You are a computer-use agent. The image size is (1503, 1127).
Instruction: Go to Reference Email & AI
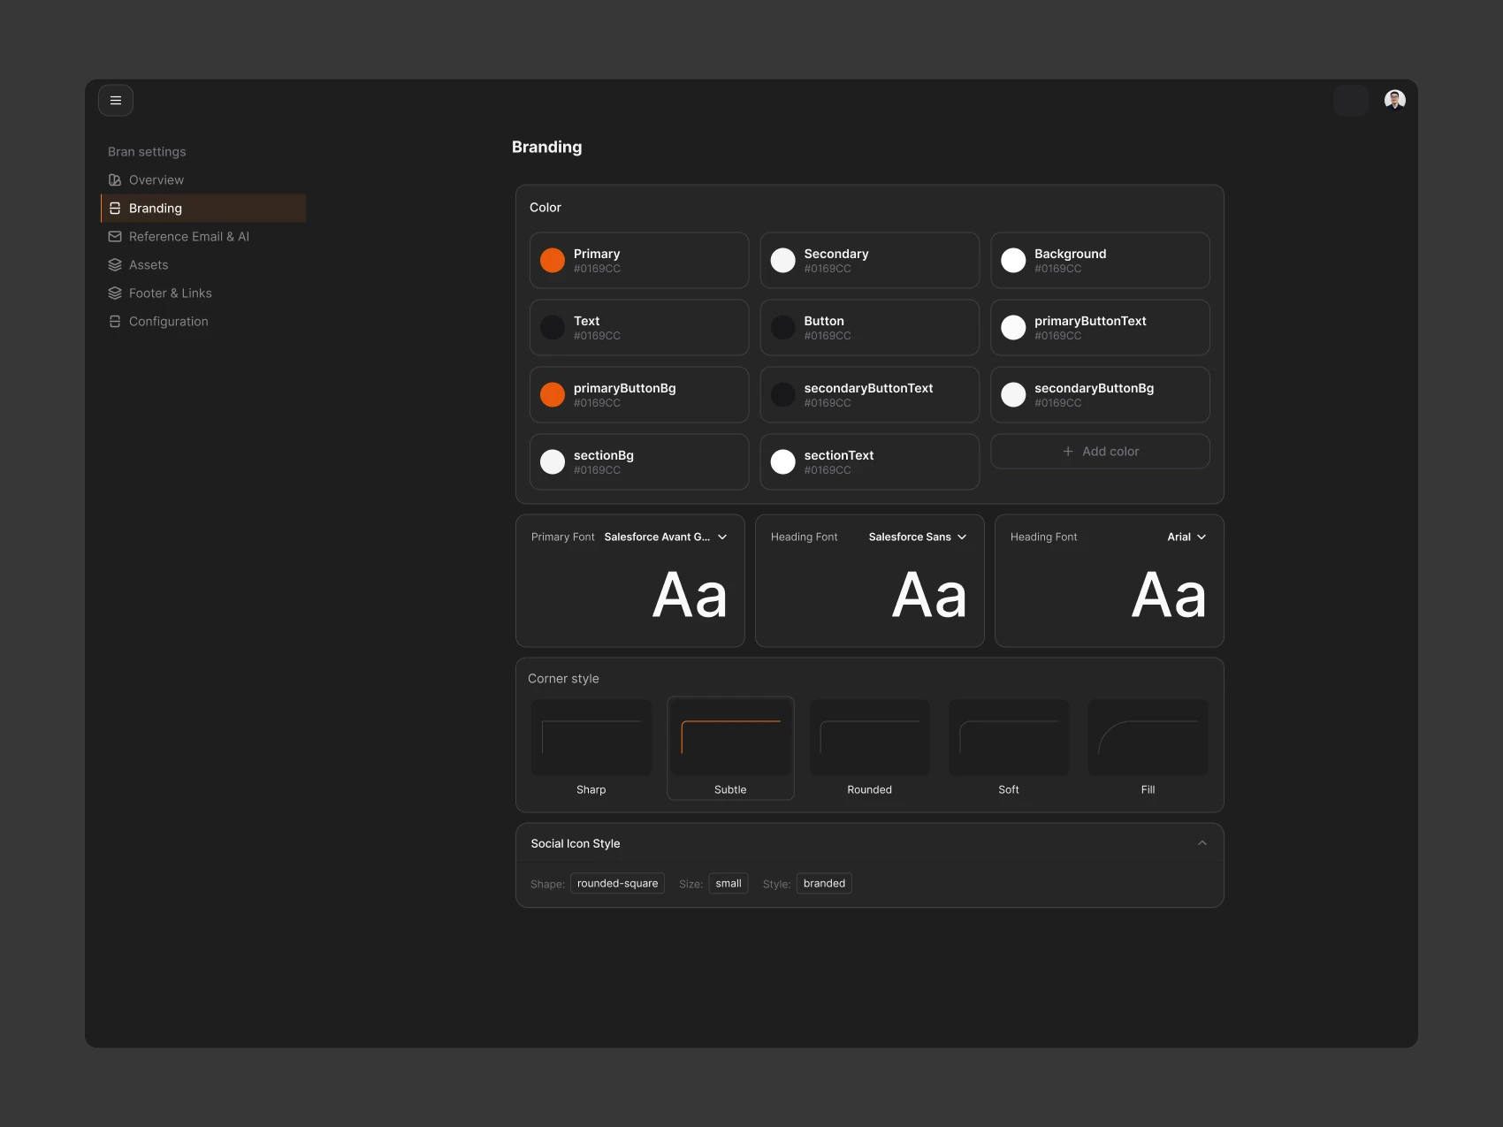pyautogui.click(x=203, y=237)
